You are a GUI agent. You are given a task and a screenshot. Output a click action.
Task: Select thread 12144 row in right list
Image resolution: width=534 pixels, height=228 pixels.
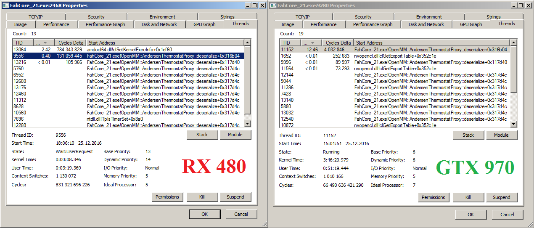[x=395, y=74]
